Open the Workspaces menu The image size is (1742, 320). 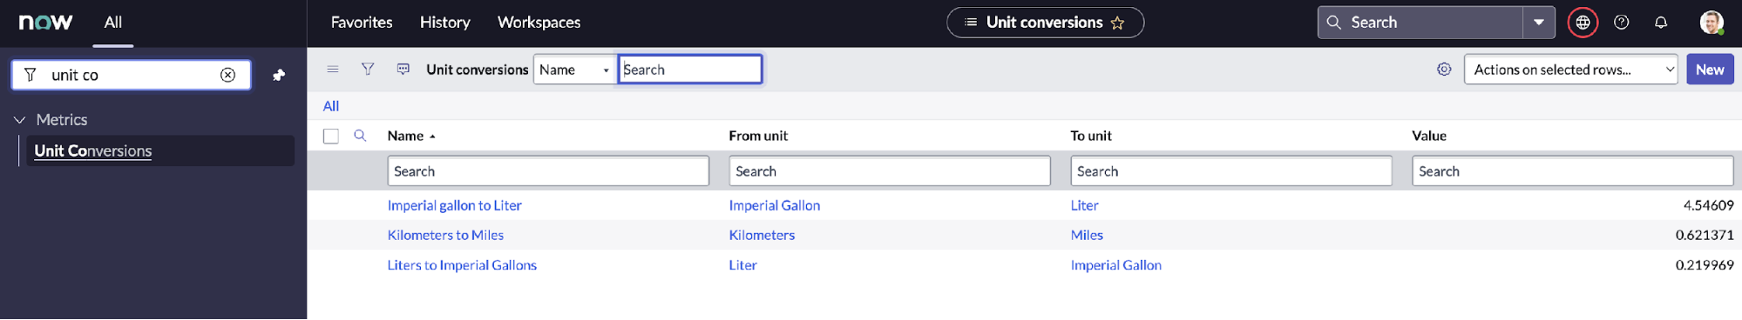539,23
